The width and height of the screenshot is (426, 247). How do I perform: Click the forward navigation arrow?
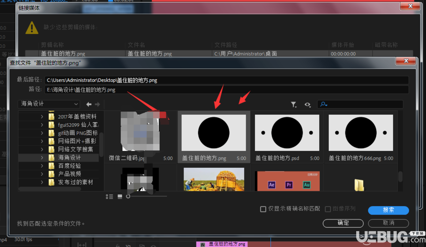97,105
